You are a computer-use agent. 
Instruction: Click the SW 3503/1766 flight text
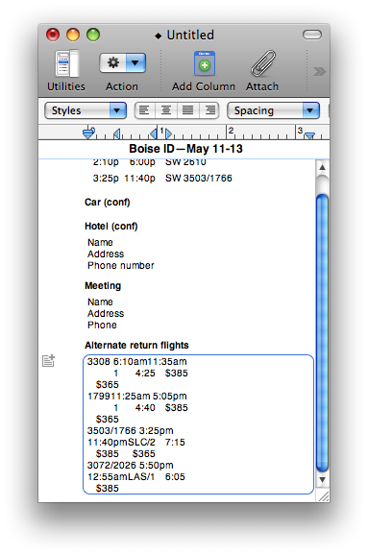click(x=198, y=178)
